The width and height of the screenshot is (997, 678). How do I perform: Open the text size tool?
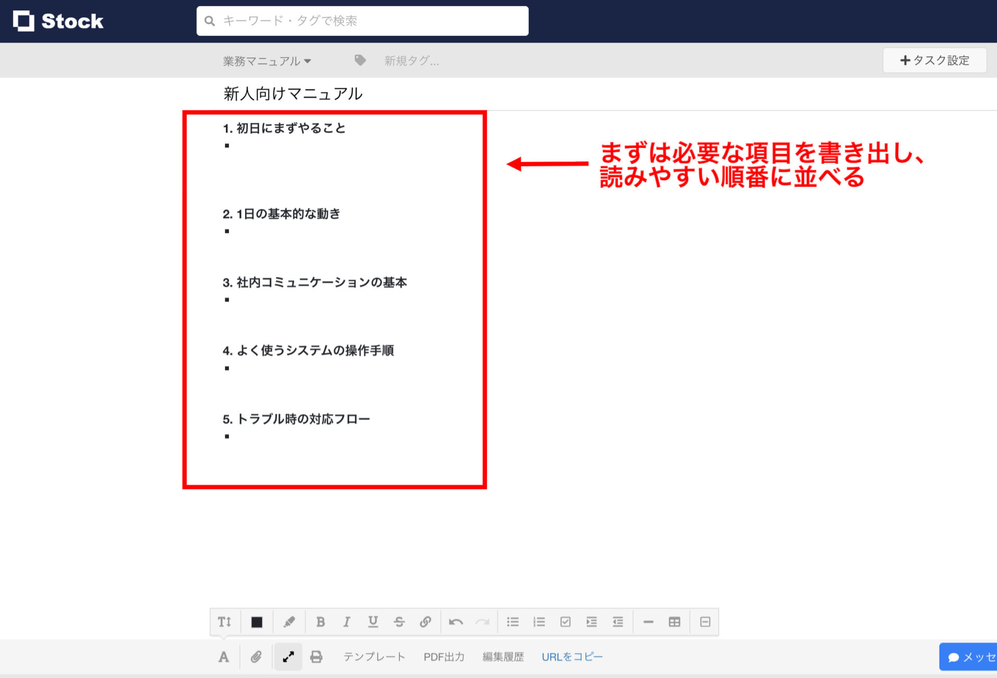[225, 621]
